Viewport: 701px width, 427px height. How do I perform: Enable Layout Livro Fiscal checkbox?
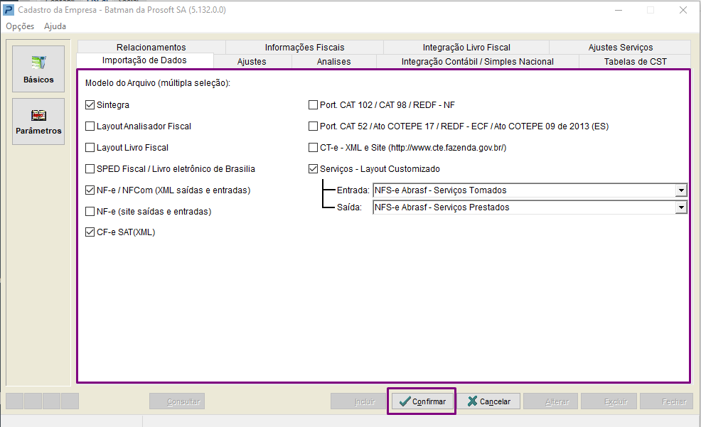point(90,147)
